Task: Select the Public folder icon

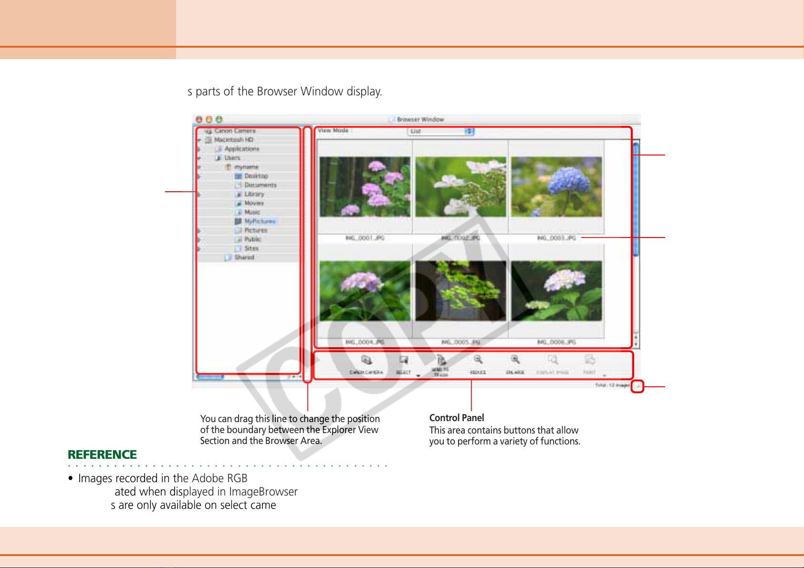Action: [239, 239]
